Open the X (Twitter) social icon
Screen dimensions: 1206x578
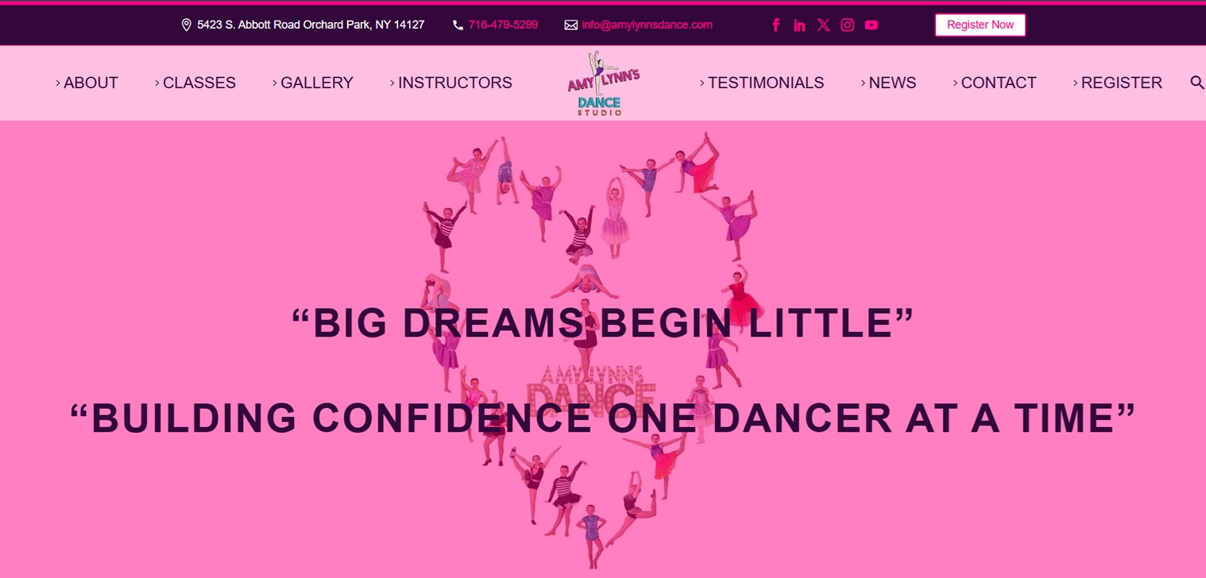click(824, 25)
